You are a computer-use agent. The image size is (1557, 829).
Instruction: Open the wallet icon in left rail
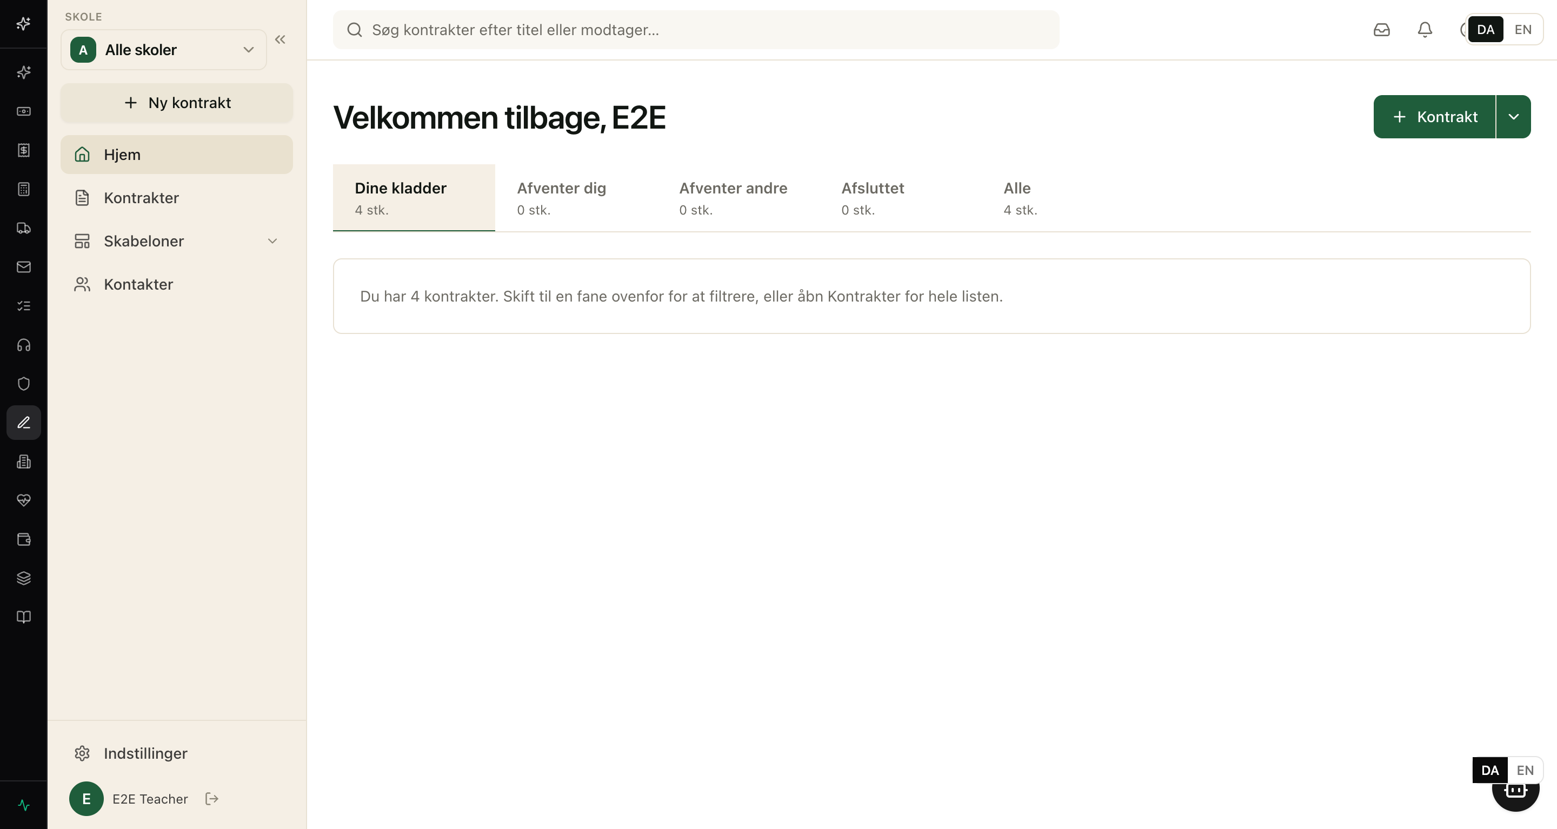24,539
